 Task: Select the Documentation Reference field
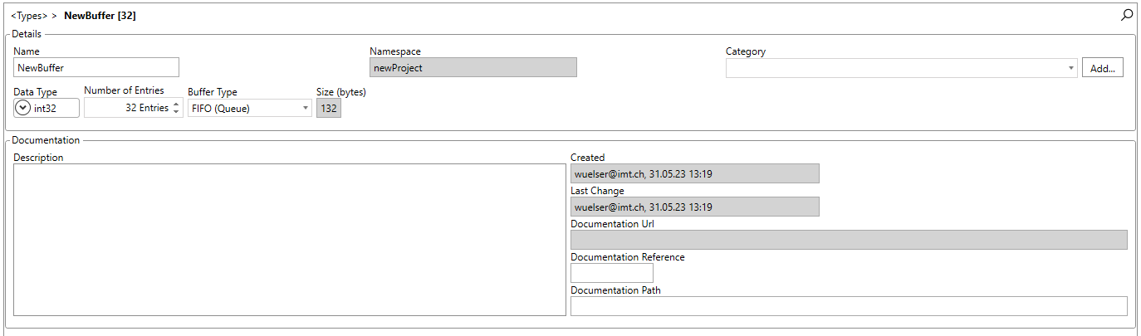pyautogui.click(x=612, y=273)
